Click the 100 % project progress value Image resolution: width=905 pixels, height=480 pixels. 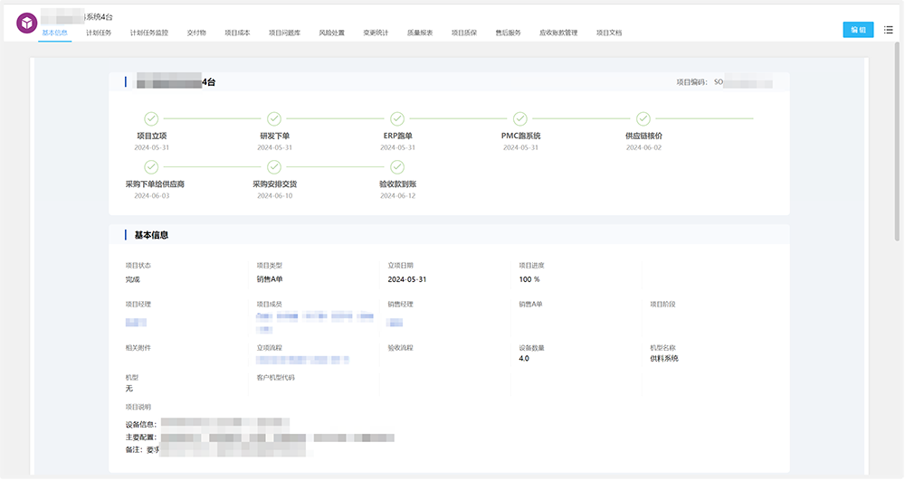[x=529, y=279]
